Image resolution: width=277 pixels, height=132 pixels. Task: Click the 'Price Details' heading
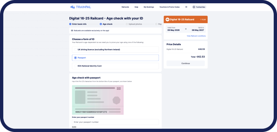174,44
